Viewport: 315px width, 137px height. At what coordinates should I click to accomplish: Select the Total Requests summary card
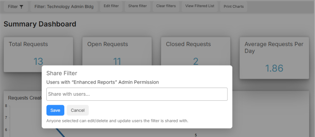click(38, 54)
